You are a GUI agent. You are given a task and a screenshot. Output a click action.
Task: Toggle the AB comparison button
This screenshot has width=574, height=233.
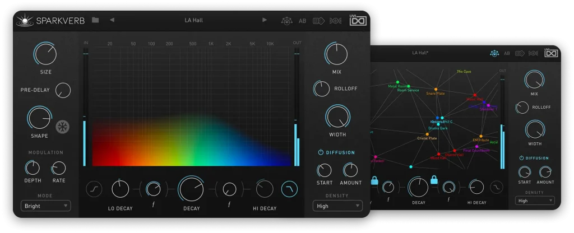tap(302, 21)
